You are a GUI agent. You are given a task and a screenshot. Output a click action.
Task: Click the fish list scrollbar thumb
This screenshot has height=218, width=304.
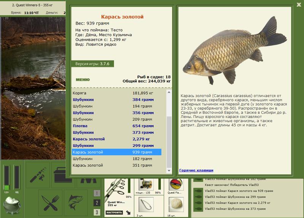pyautogui.click(x=169, y=142)
